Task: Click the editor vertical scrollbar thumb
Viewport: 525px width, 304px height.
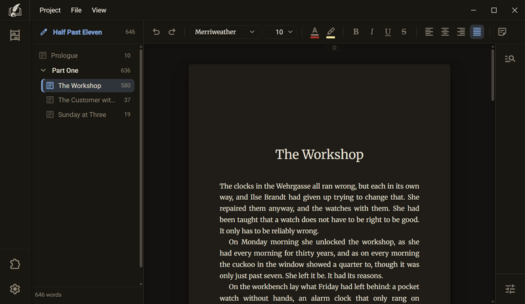Action: 493,75
